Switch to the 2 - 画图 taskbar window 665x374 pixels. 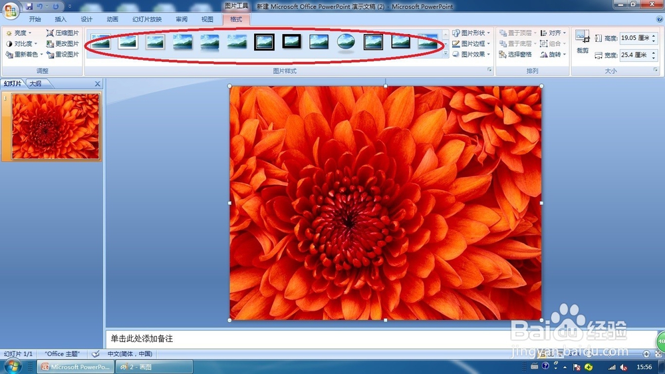click(154, 367)
